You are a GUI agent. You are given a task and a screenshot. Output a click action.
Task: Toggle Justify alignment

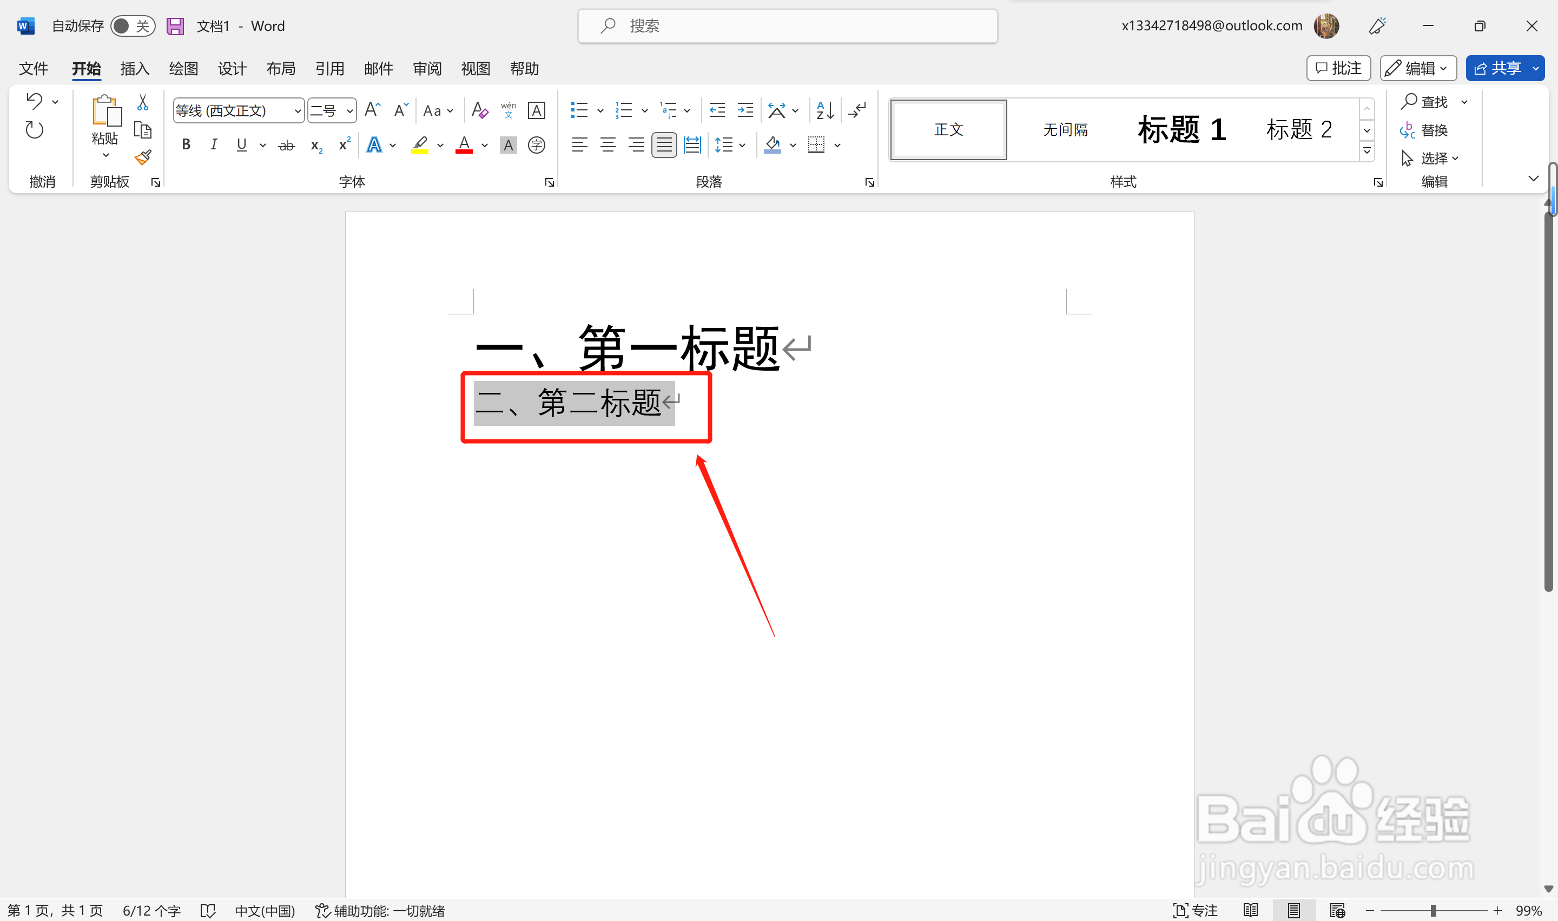pyautogui.click(x=664, y=145)
